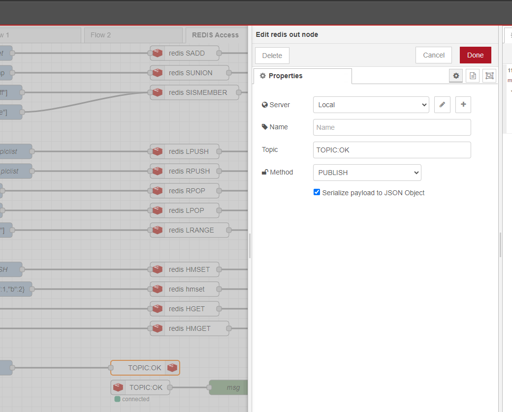Click output port of redis SADD node

(219, 53)
